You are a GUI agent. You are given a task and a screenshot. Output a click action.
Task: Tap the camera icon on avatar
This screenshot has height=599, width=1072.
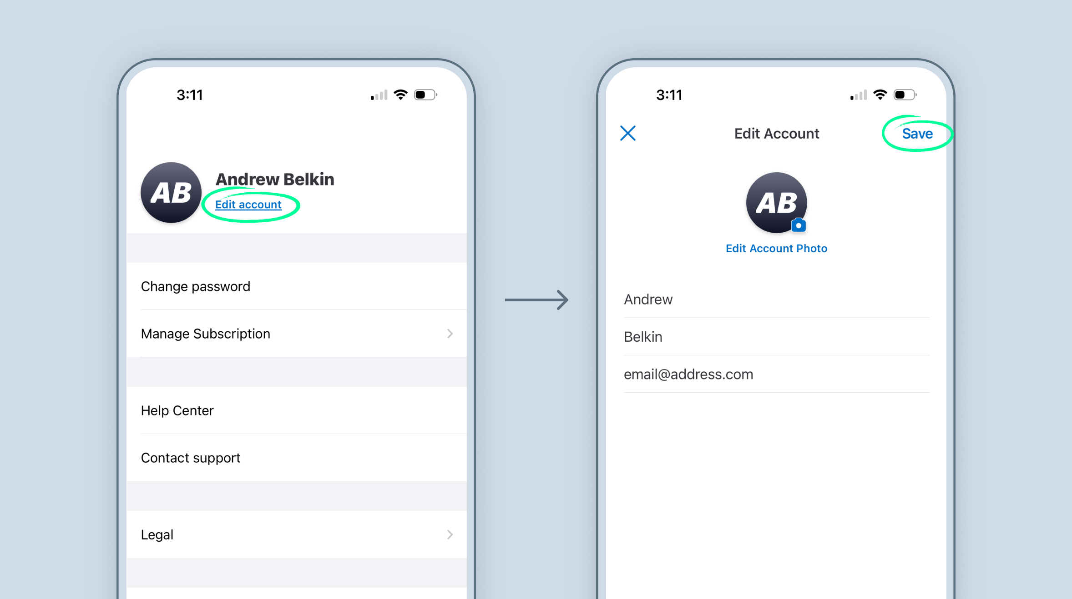click(x=798, y=225)
